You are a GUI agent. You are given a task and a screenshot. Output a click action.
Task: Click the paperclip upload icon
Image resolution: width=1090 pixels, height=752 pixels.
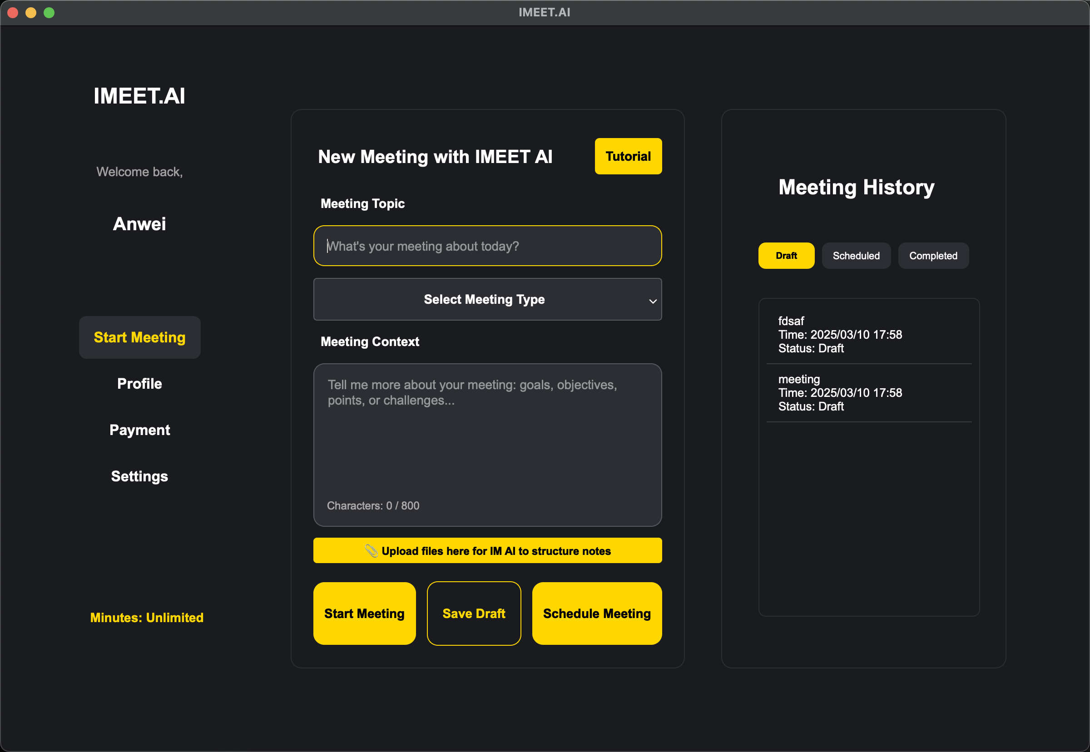(372, 551)
